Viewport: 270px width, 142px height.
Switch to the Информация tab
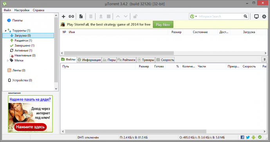point(89,60)
